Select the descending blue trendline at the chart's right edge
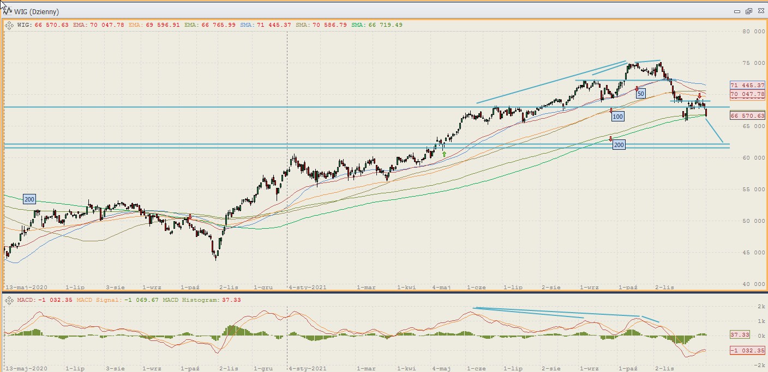 (x=715, y=131)
